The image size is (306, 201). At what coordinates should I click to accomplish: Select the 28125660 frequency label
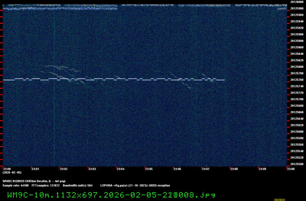297,112
